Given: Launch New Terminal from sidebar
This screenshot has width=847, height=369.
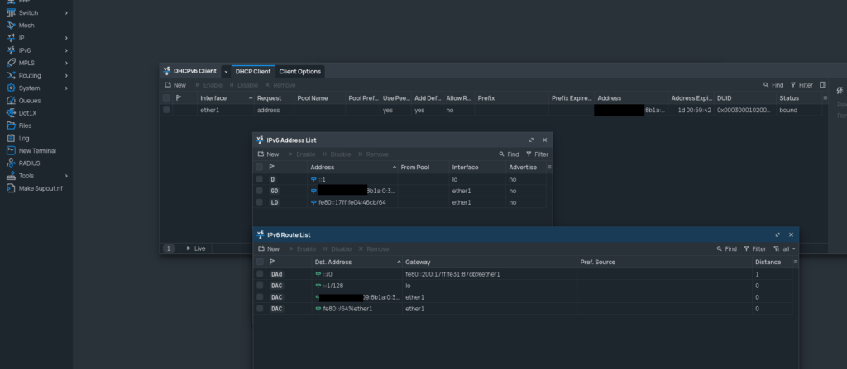Looking at the screenshot, I should 38,150.
